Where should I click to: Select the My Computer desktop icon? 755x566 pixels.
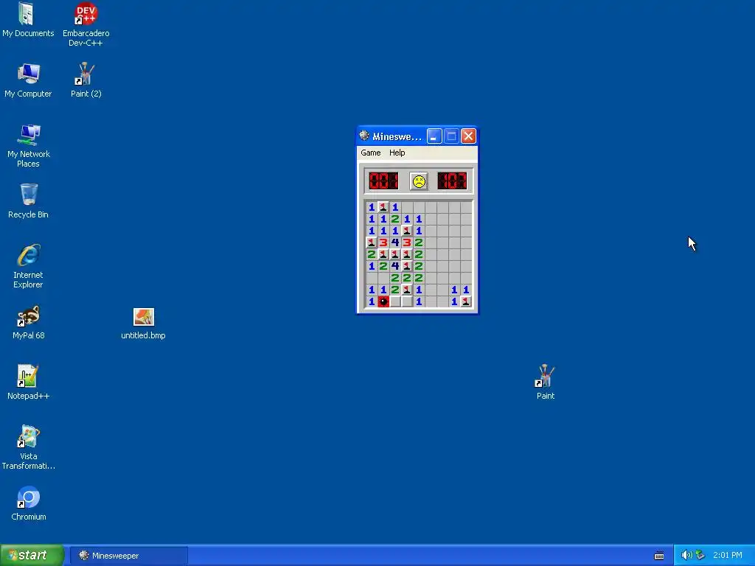[x=28, y=80]
